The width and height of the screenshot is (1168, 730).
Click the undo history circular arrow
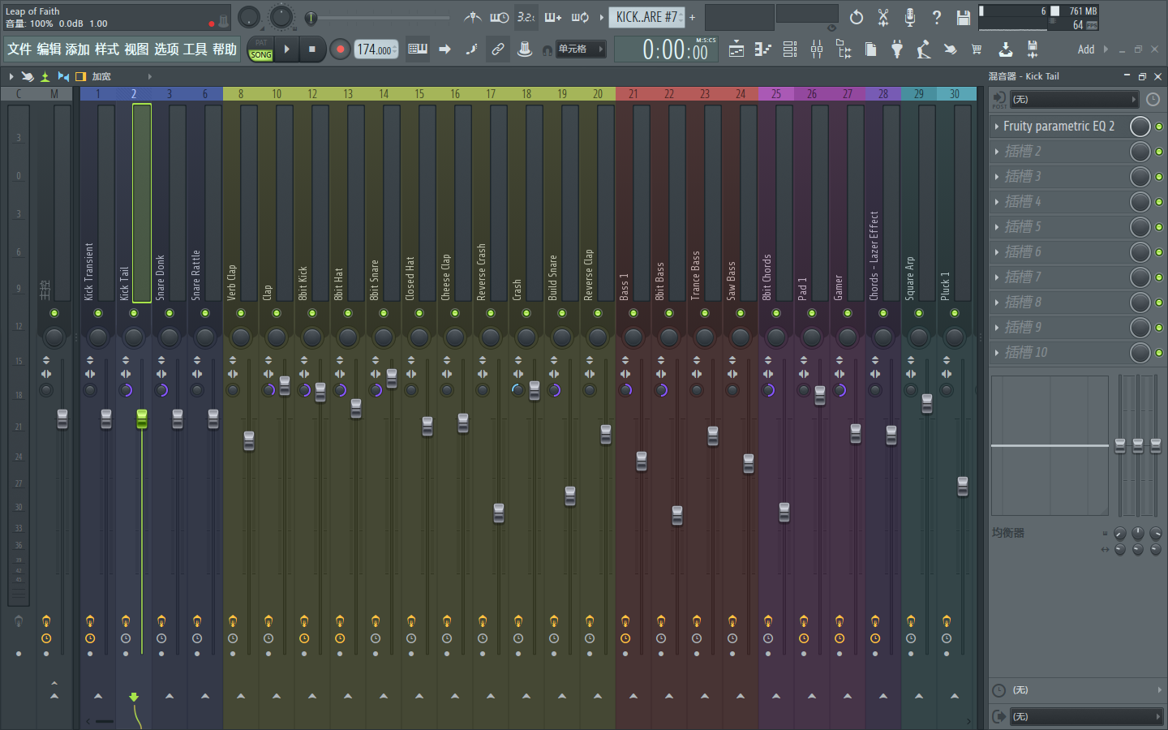pos(857,17)
